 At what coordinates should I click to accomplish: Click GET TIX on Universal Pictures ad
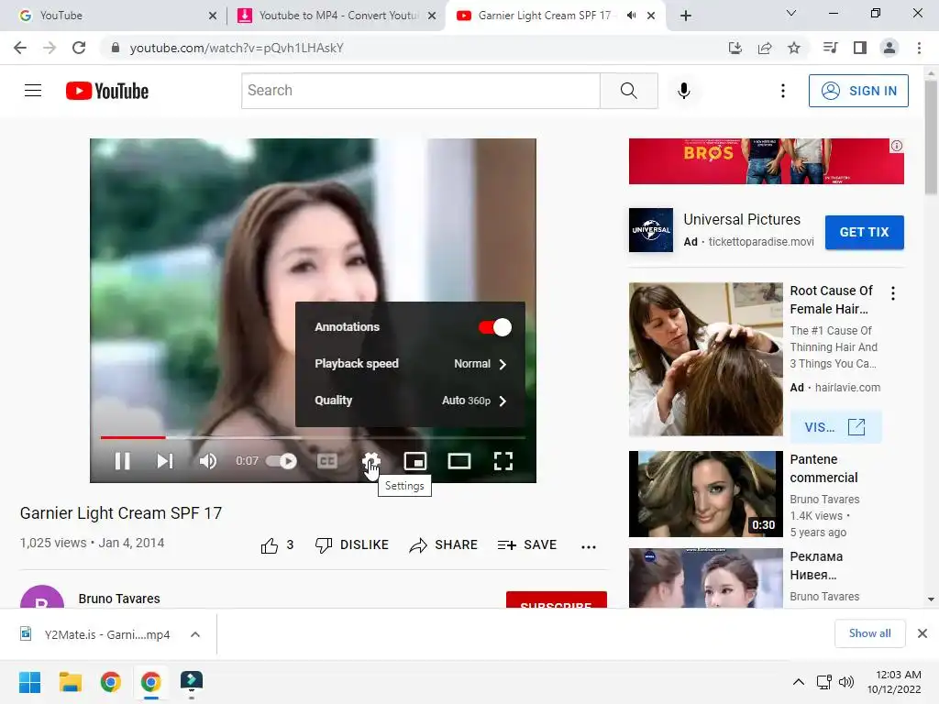(864, 232)
